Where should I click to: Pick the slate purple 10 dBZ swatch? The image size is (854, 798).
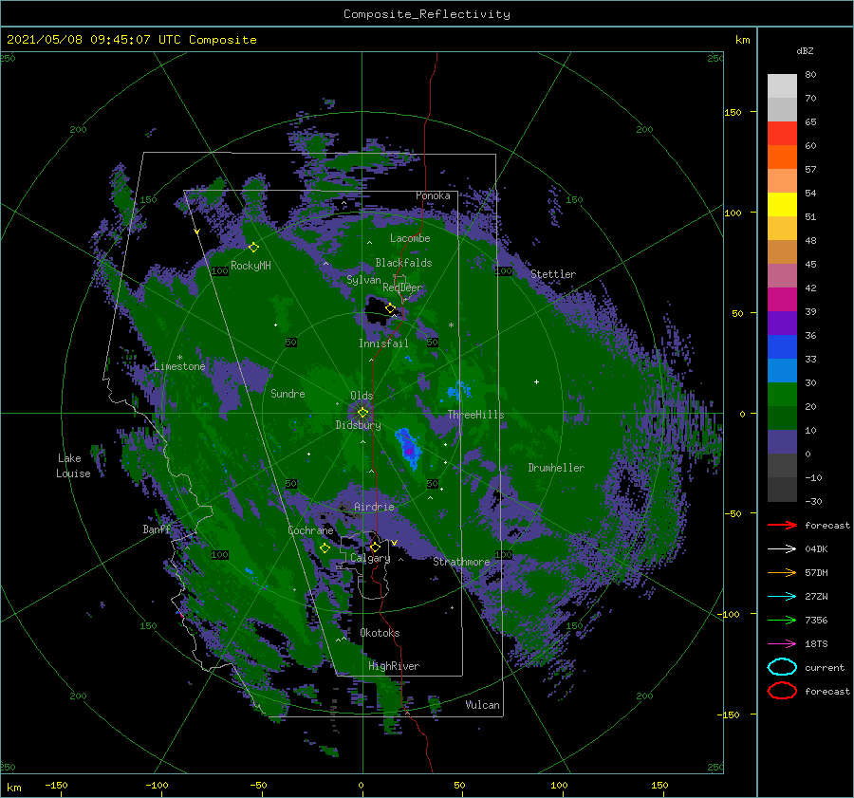(782, 441)
